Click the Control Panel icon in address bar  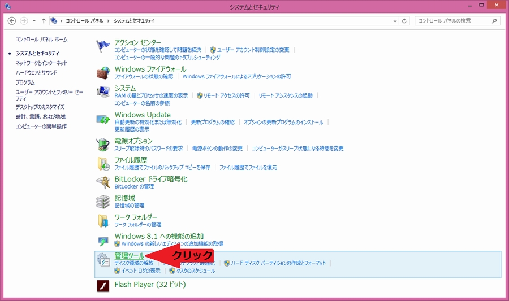point(54,21)
